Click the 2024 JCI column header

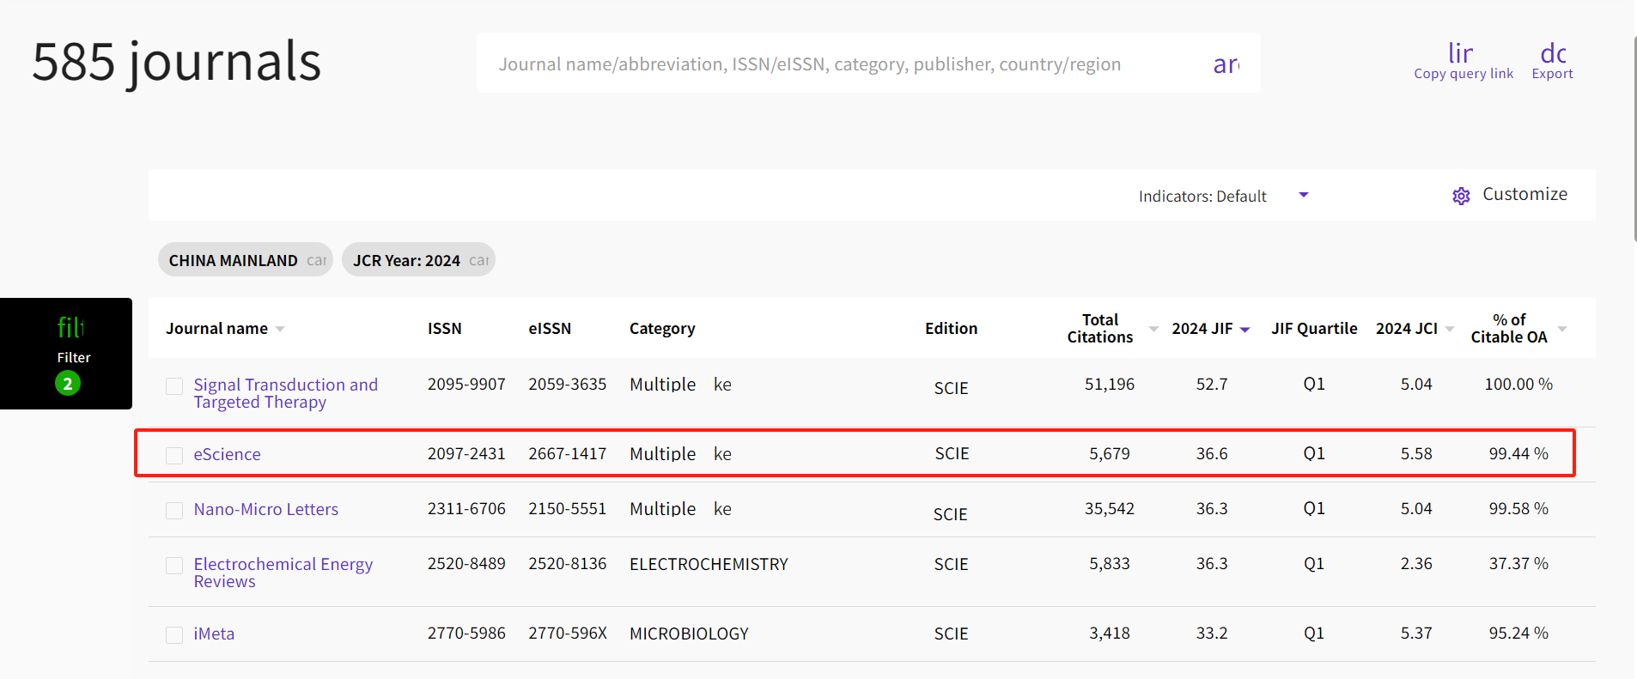(1406, 329)
